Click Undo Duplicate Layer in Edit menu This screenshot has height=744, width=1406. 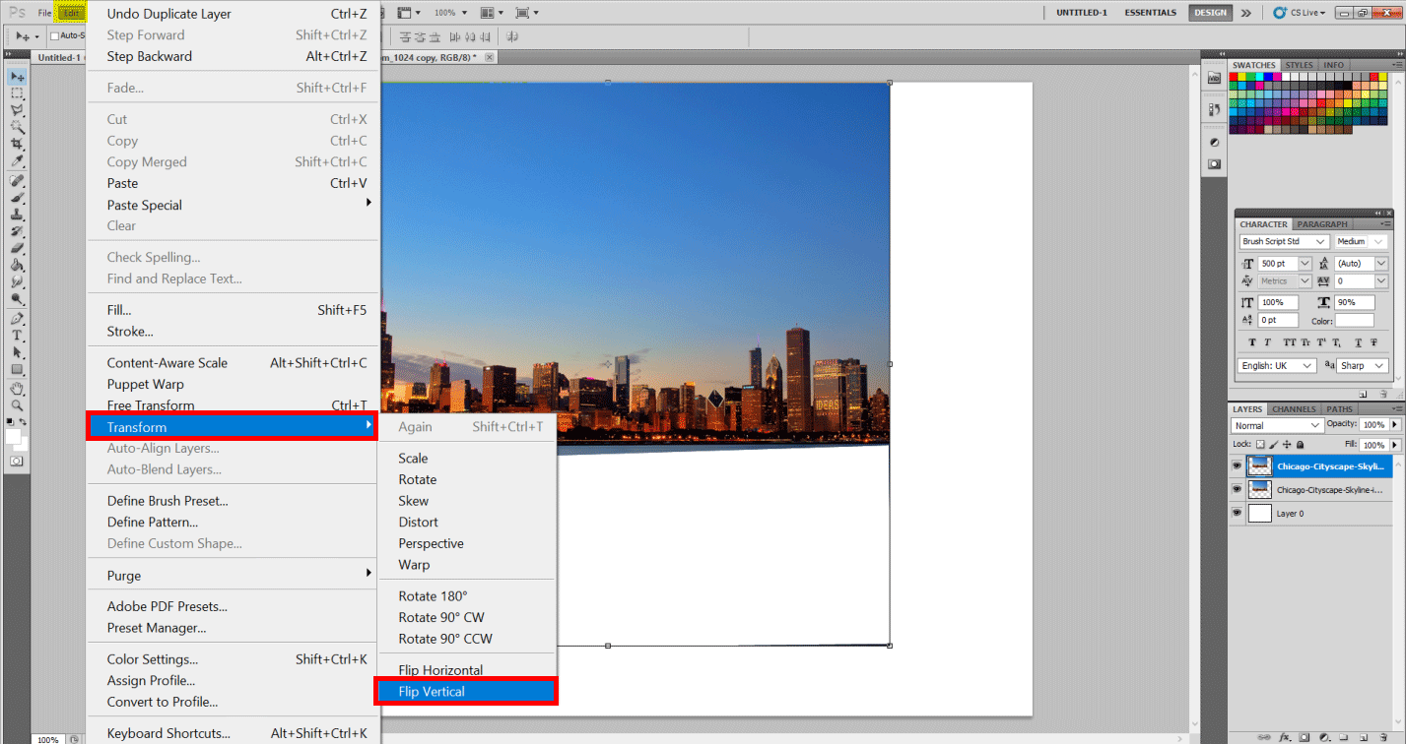coord(233,14)
